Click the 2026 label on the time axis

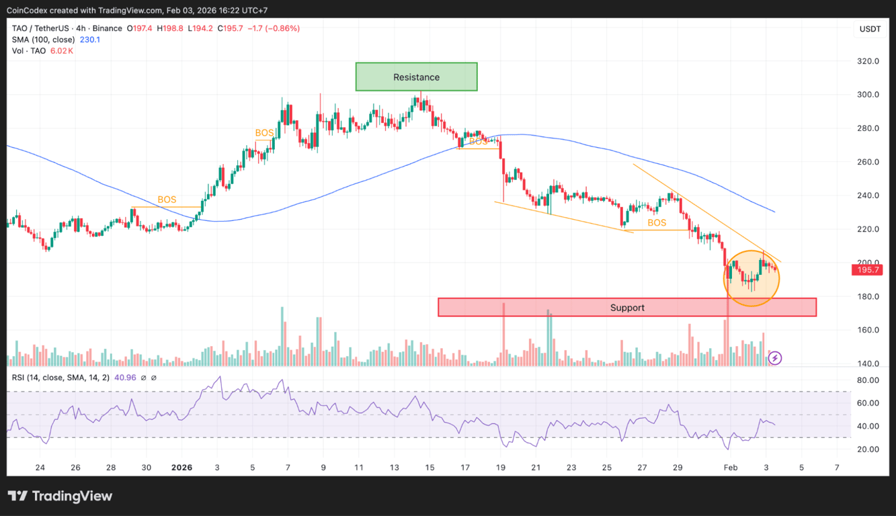pos(182,468)
